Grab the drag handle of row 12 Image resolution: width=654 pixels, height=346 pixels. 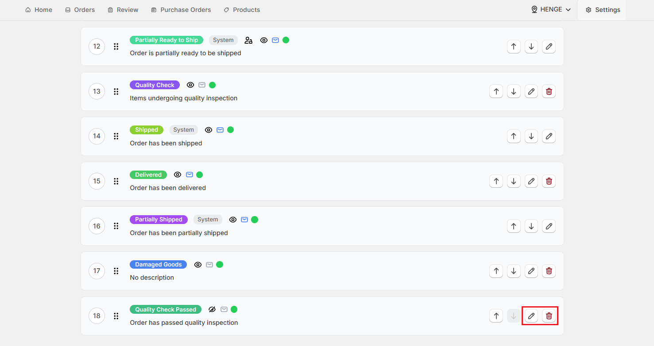point(116,46)
